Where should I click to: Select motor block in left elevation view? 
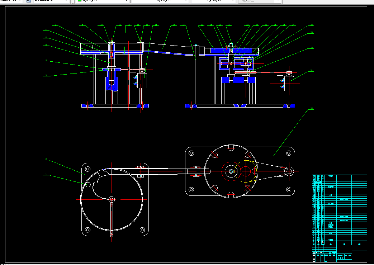click(142, 80)
